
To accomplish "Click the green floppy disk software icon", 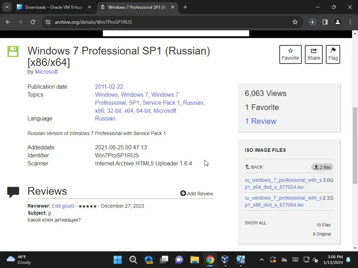I will [13, 51].
